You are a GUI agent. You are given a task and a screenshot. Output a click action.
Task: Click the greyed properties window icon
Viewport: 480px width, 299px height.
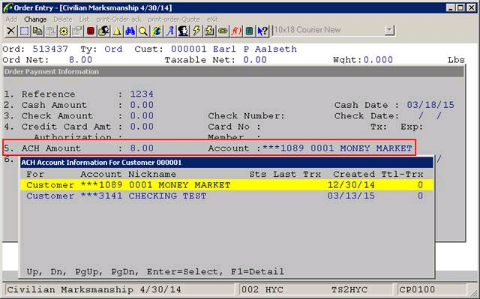[77, 31]
